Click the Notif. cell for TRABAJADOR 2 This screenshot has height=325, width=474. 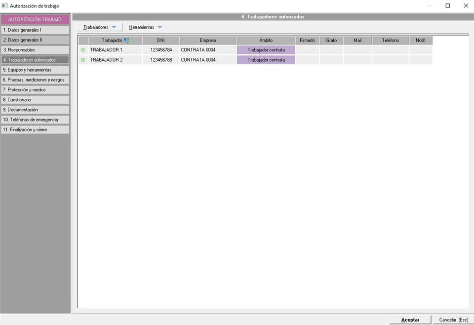[x=421, y=60]
